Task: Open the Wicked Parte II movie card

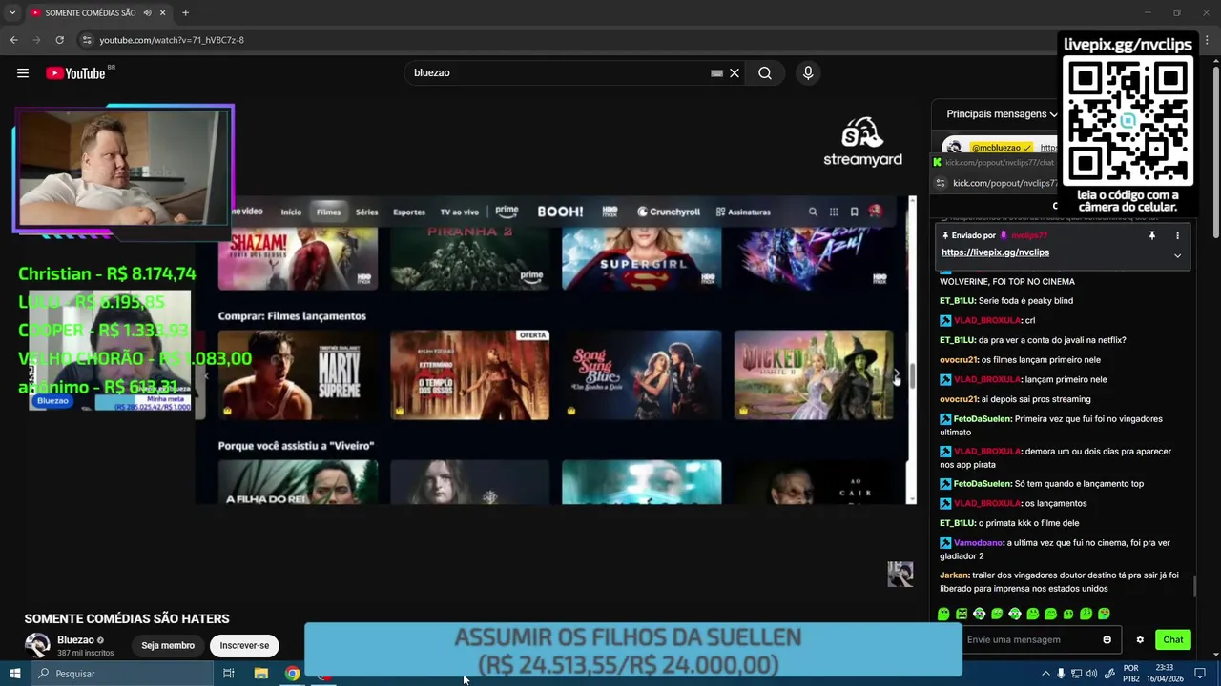Action: [x=814, y=374]
